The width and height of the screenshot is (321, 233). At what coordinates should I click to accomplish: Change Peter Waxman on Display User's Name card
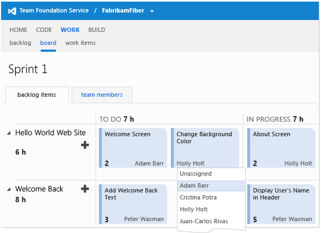[x=292, y=219]
